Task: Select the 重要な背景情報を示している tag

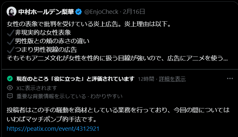Action: [51, 96]
